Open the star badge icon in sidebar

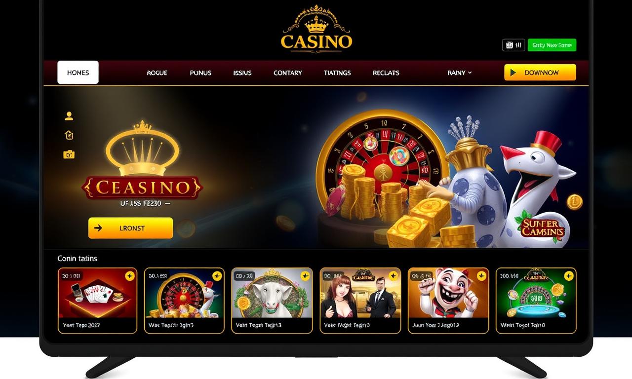click(x=69, y=135)
